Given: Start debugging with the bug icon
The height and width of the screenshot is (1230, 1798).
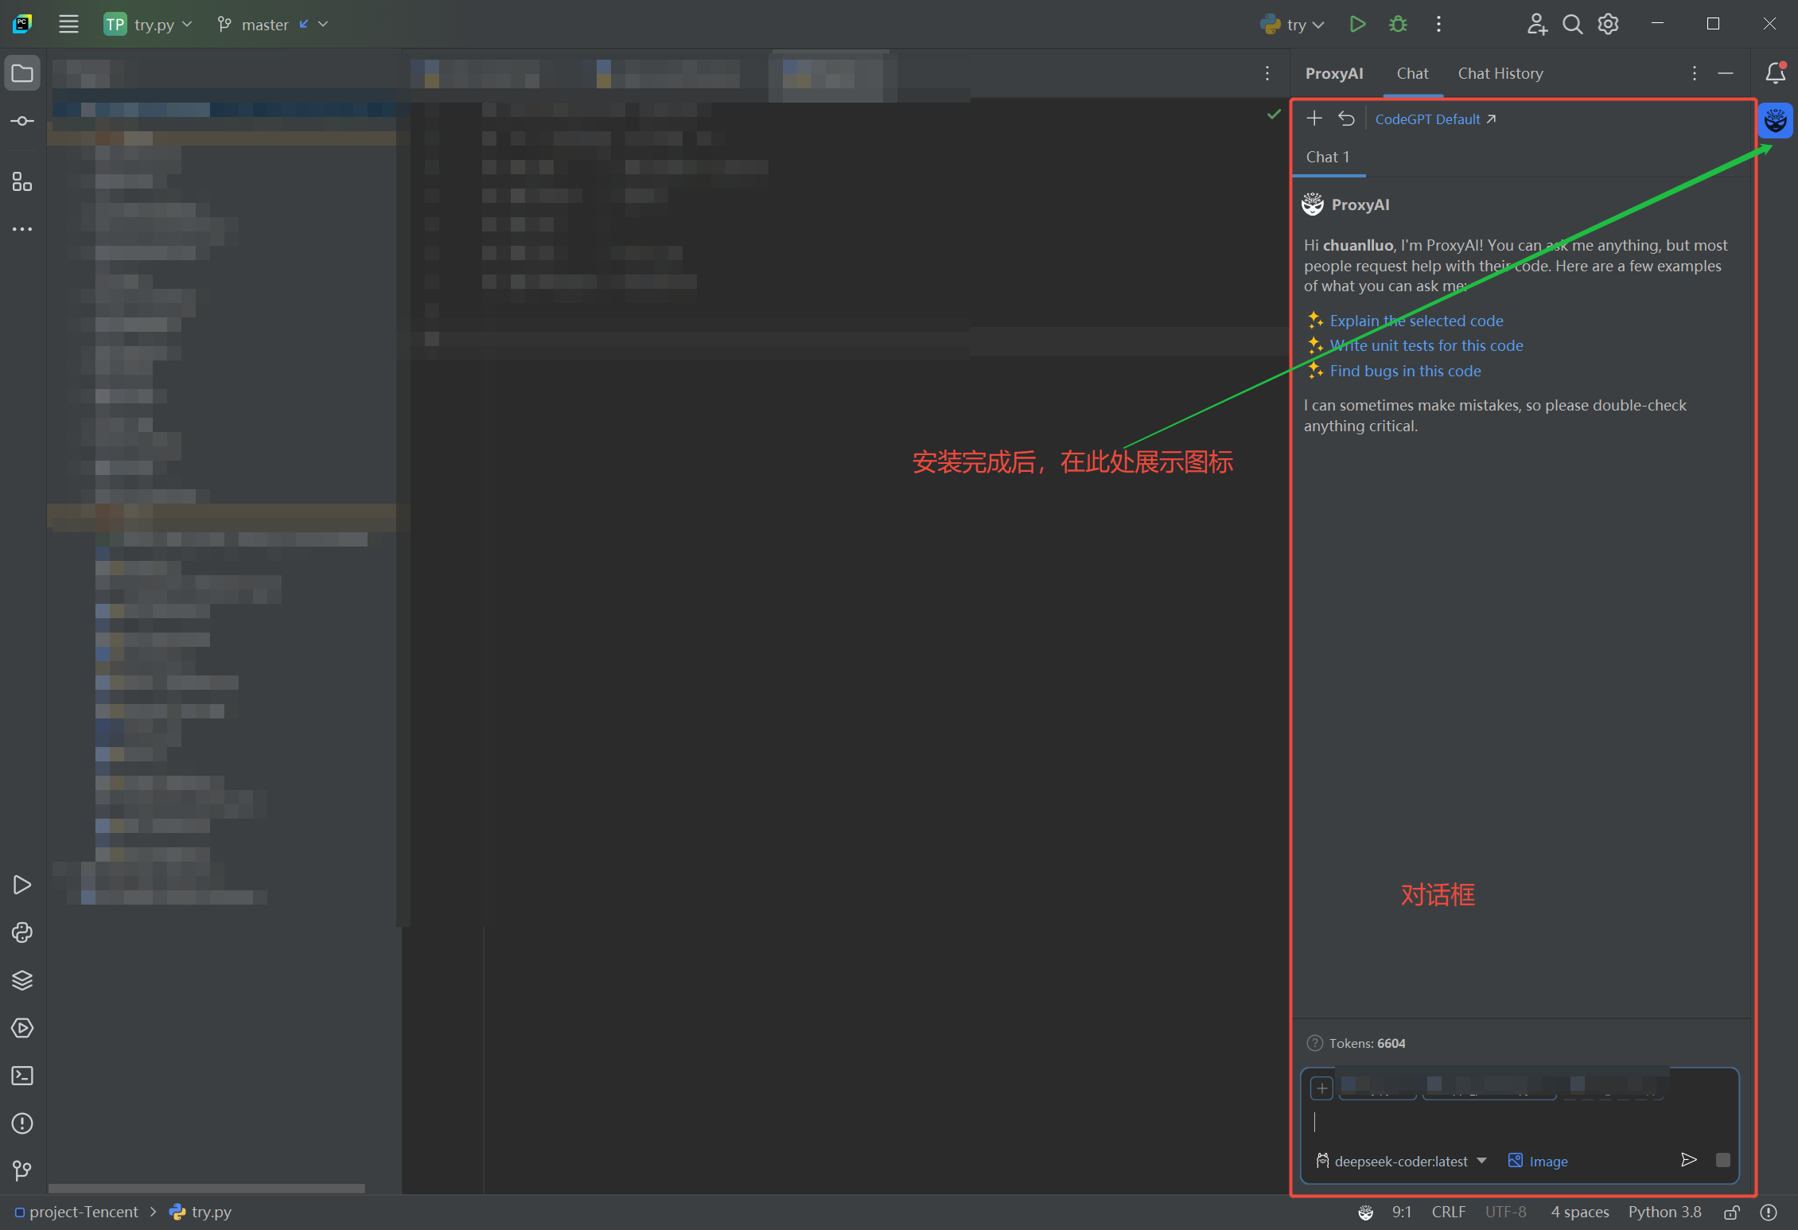Looking at the screenshot, I should tap(1398, 24).
